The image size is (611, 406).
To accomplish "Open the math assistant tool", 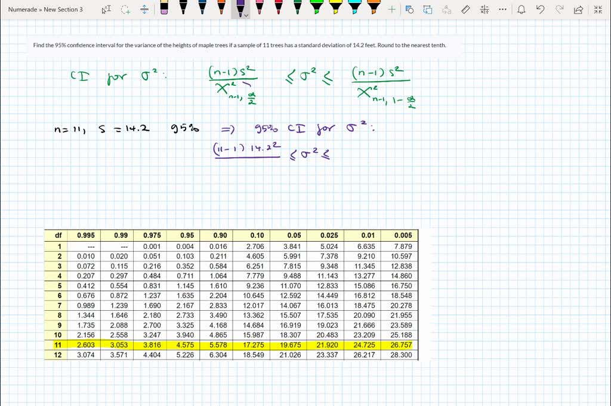I will [x=485, y=9].
